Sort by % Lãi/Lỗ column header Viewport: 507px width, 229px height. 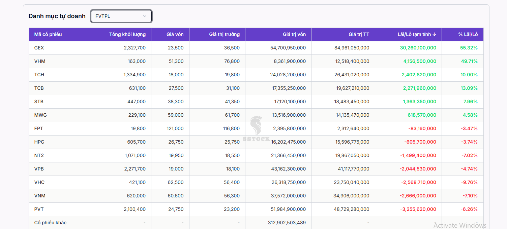pyautogui.click(x=468, y=34)
